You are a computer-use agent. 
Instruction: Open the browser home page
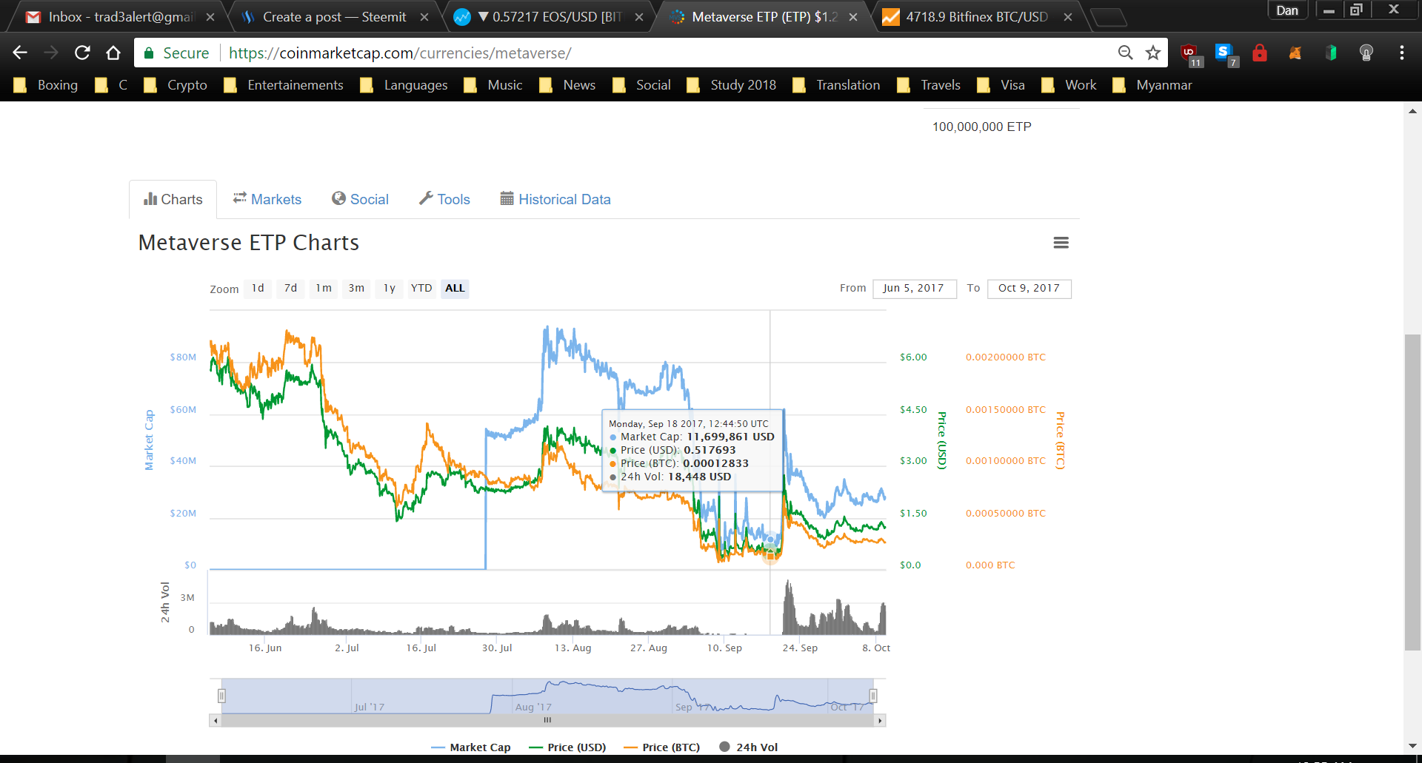tap(113, 53)
